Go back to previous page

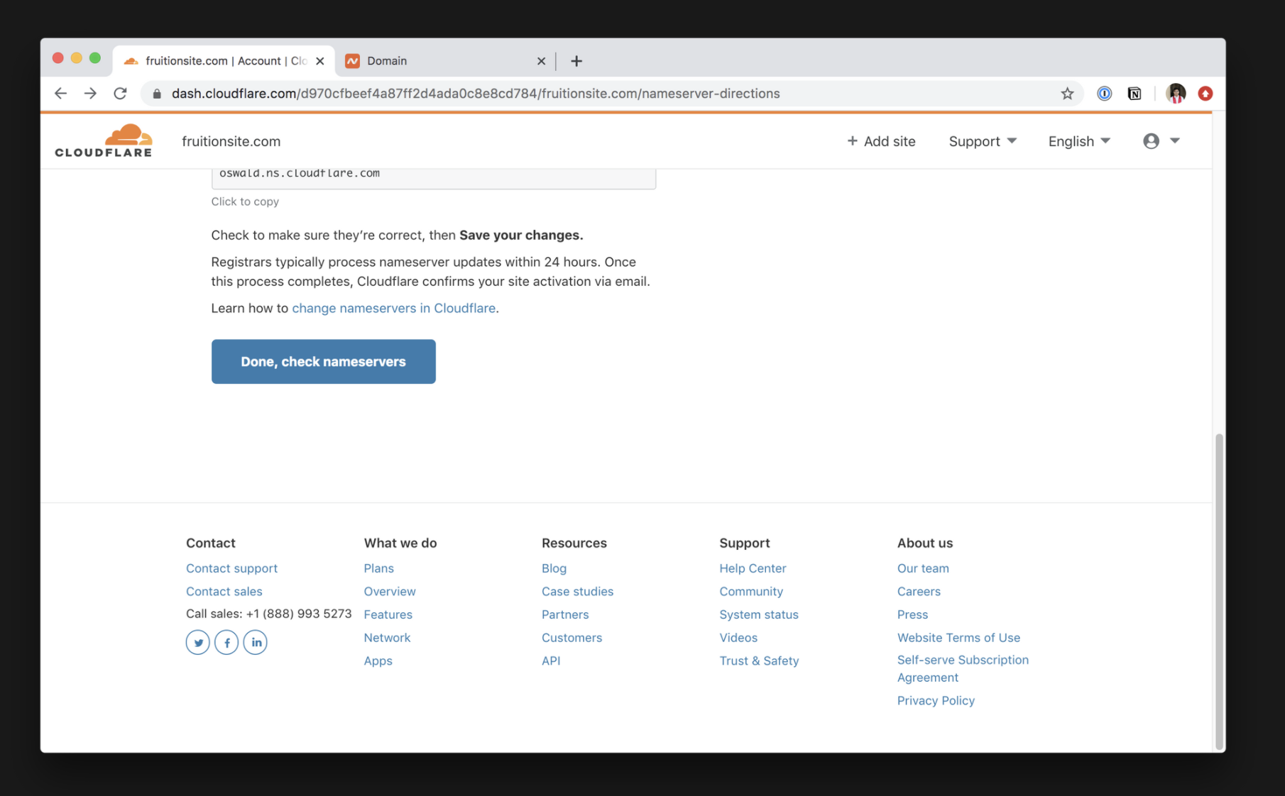click(60, 94)
